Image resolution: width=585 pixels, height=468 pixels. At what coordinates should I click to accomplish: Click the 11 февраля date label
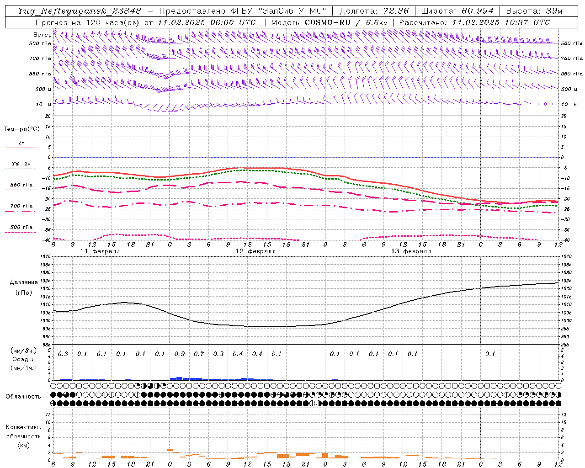tap(100, 251)
